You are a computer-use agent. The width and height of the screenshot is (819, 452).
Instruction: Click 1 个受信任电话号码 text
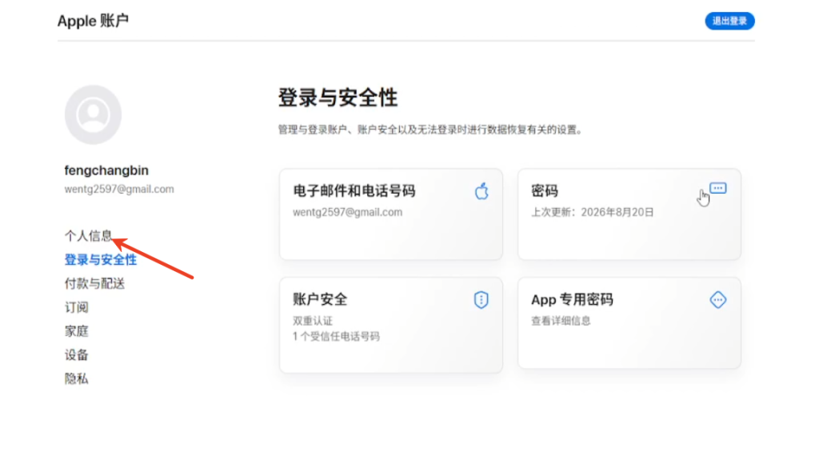(x=337, y=337)
